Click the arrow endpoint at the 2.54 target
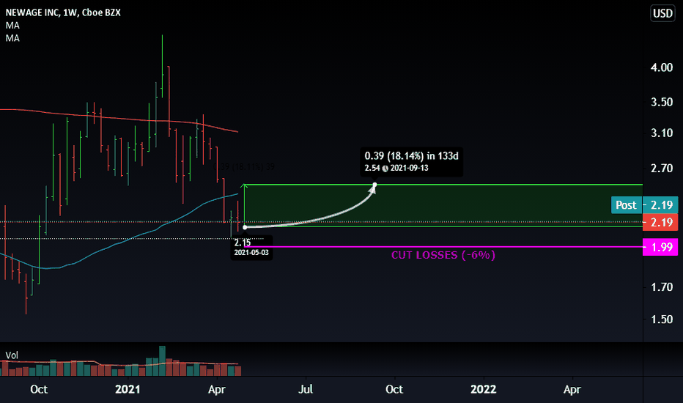 point(374,185)
